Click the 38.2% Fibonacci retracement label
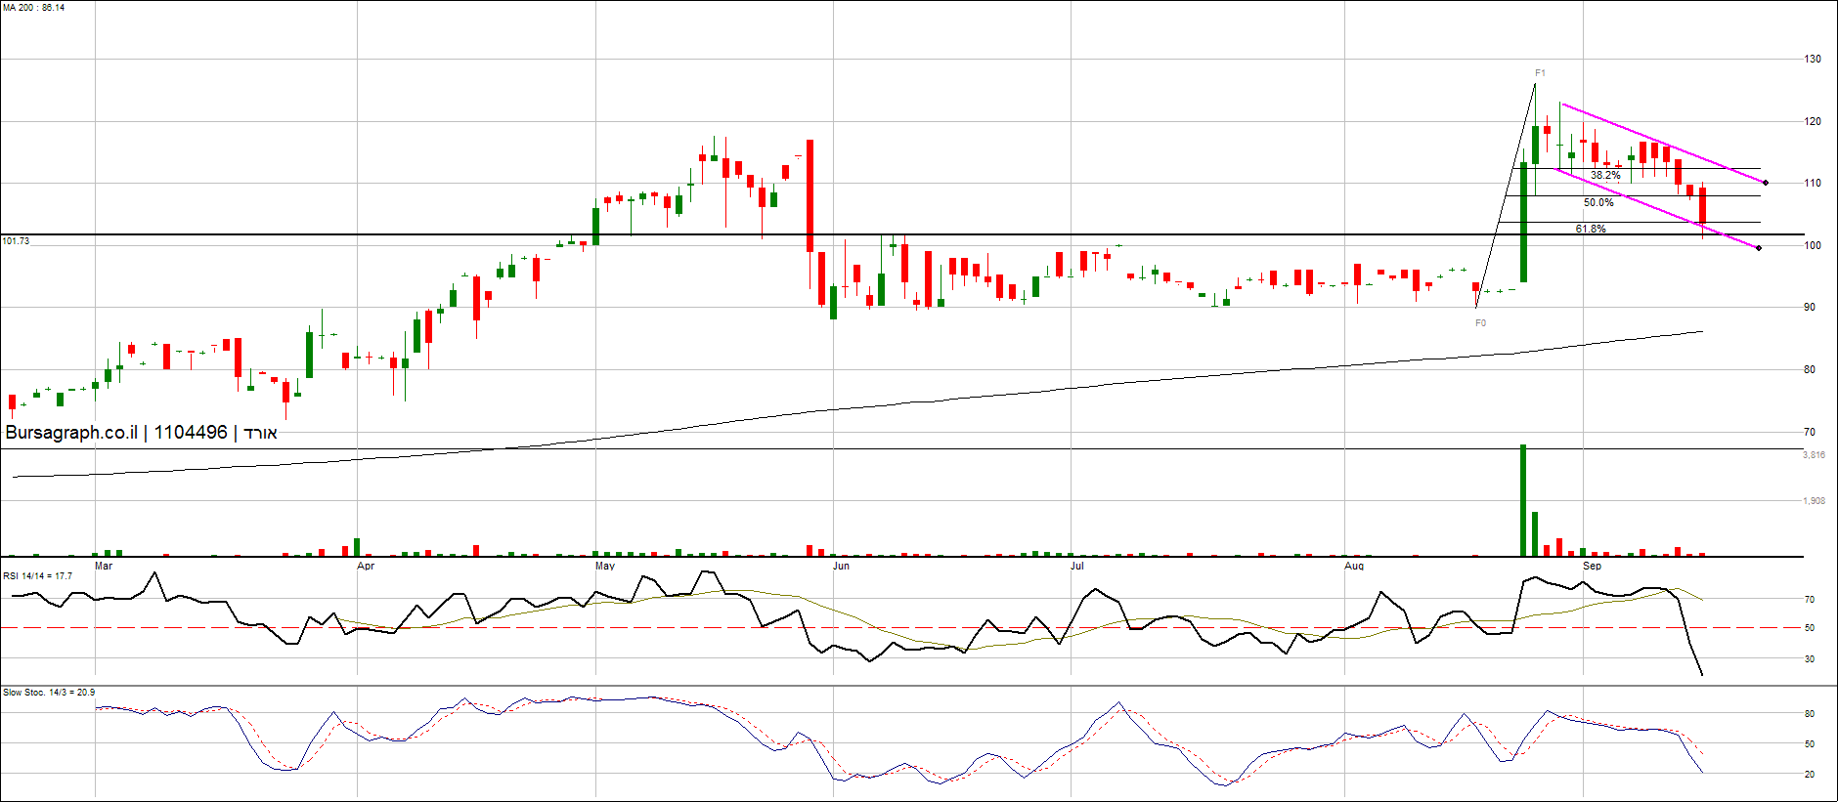The image size is (1838, 802). (x=1605, y=176)
